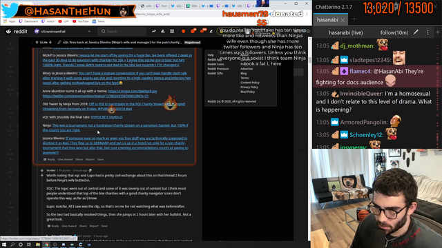Add a new tab in Chatterino
The height and width of the screenshot is (248, 442).
(354, 19)
